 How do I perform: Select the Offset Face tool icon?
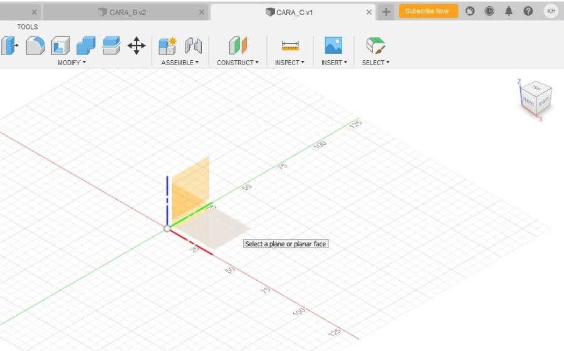(111, 46)
